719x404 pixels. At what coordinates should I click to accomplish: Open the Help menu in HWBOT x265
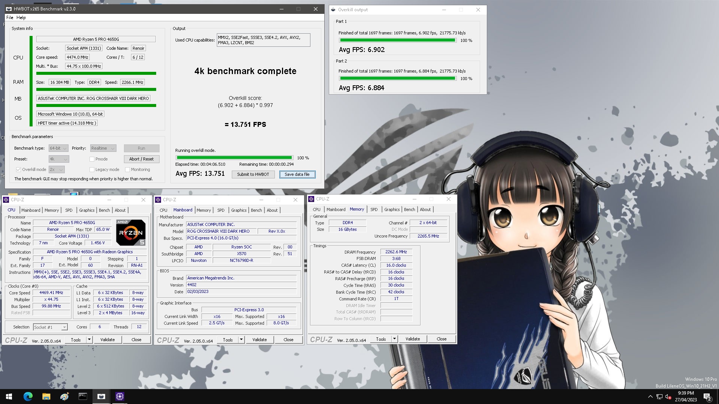(21, 18)
